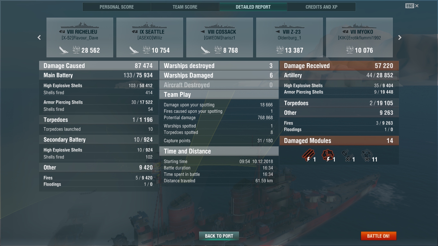This screenshot has width=438, height=246.
Task: Select the VII Myoko ship card
Action: click(359, 37)
